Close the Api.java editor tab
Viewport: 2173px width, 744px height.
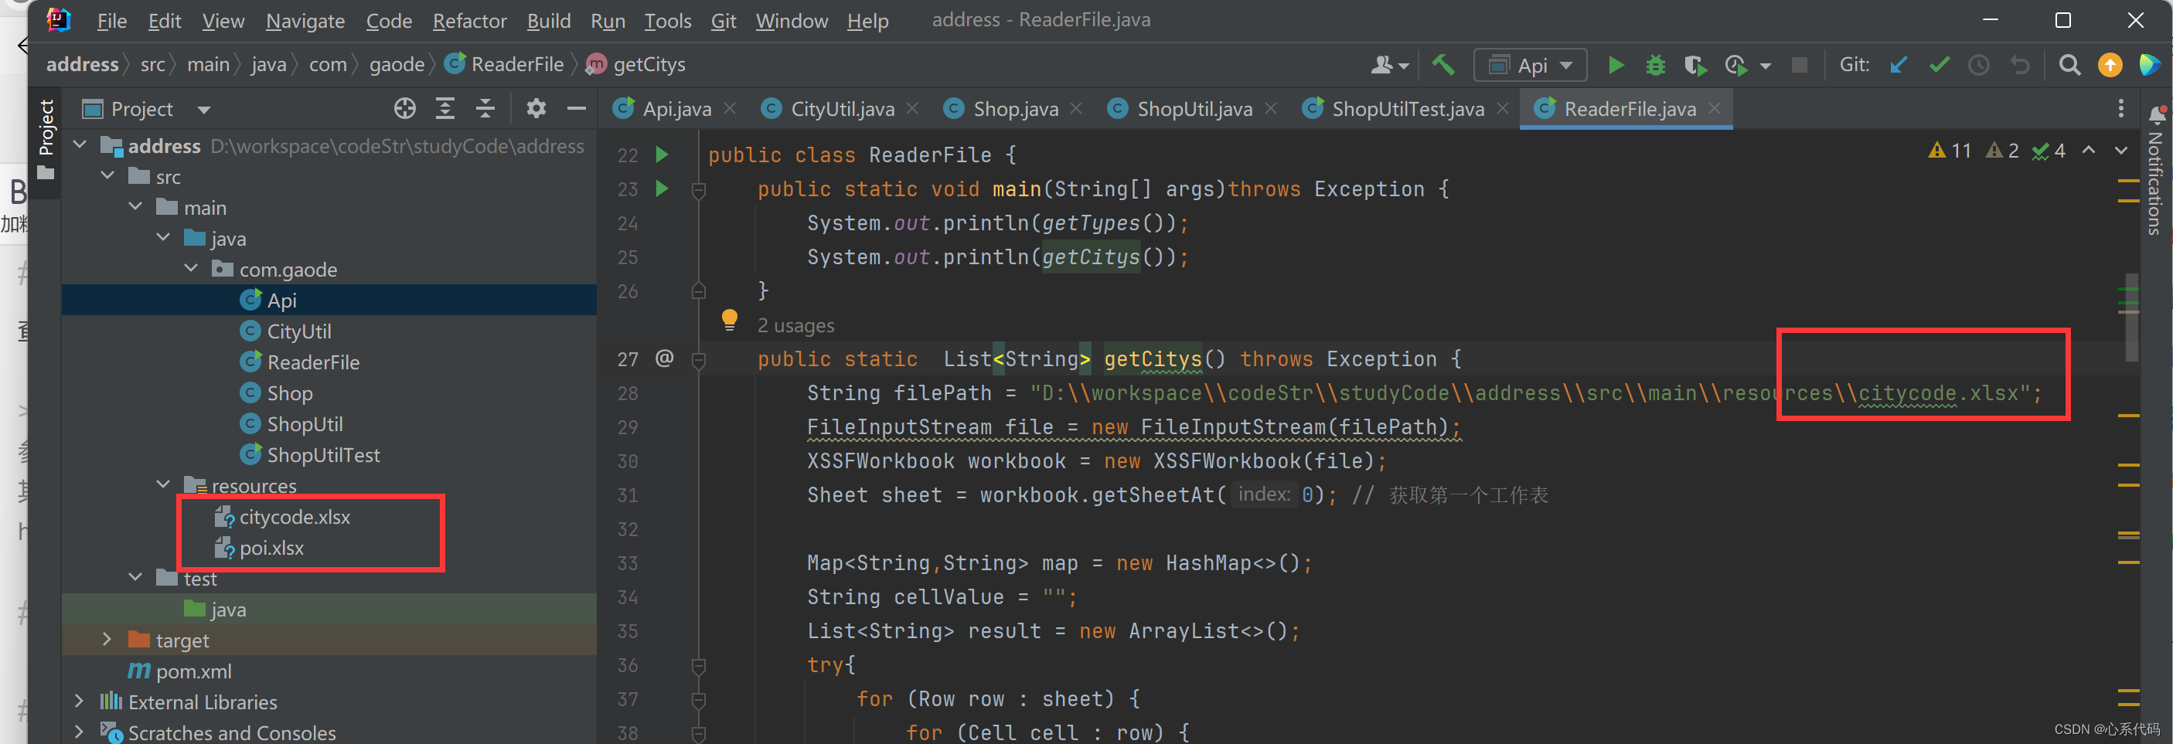(x=730, y=109)
